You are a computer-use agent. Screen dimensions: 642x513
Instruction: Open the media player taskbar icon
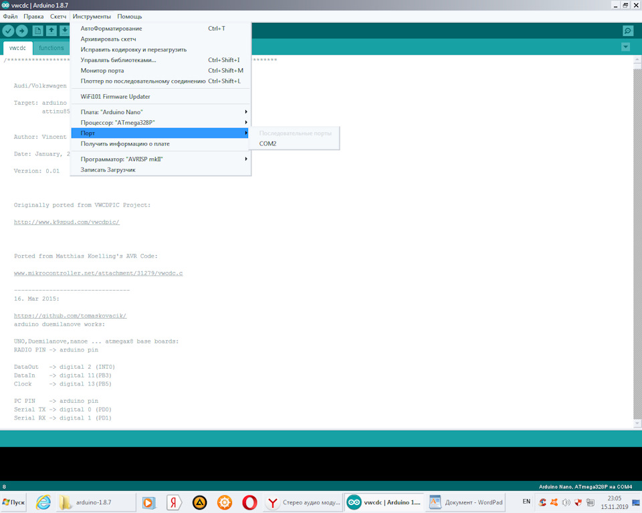pyautogui.click(x=149, y=502)
